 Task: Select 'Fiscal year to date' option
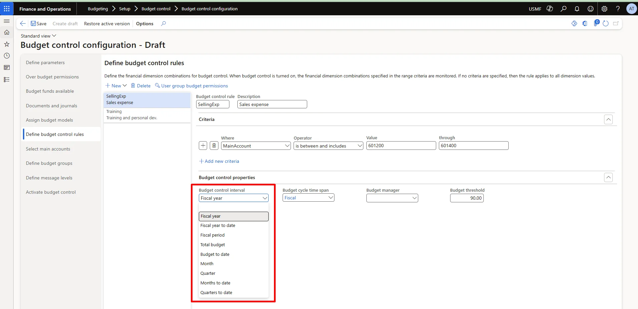pyautogui.click(x=234, y=226)
